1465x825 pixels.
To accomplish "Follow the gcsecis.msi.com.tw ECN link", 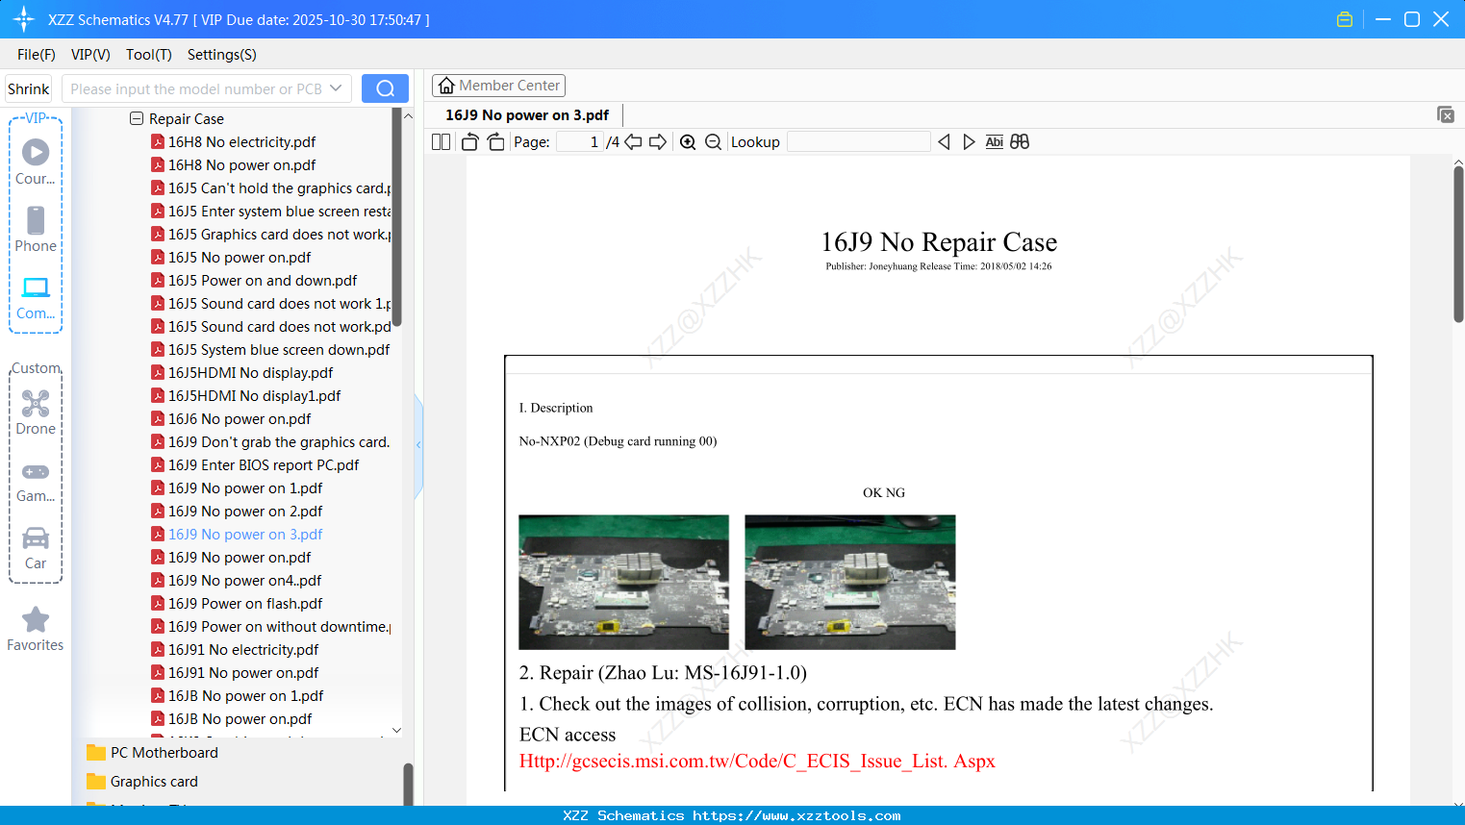I will point(757,762).
